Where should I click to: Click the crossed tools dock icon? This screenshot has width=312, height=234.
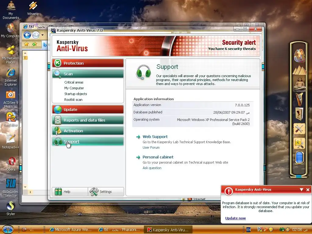[x=299, y=129]
